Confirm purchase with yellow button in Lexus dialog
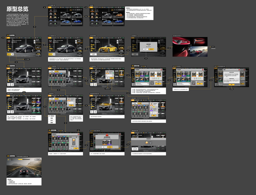Screen dimensions: 256x195 (151, 49)
